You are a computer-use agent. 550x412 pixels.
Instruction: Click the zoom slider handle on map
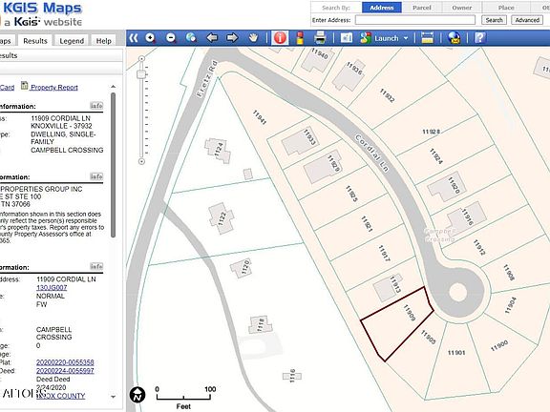[x=141, y=74]
